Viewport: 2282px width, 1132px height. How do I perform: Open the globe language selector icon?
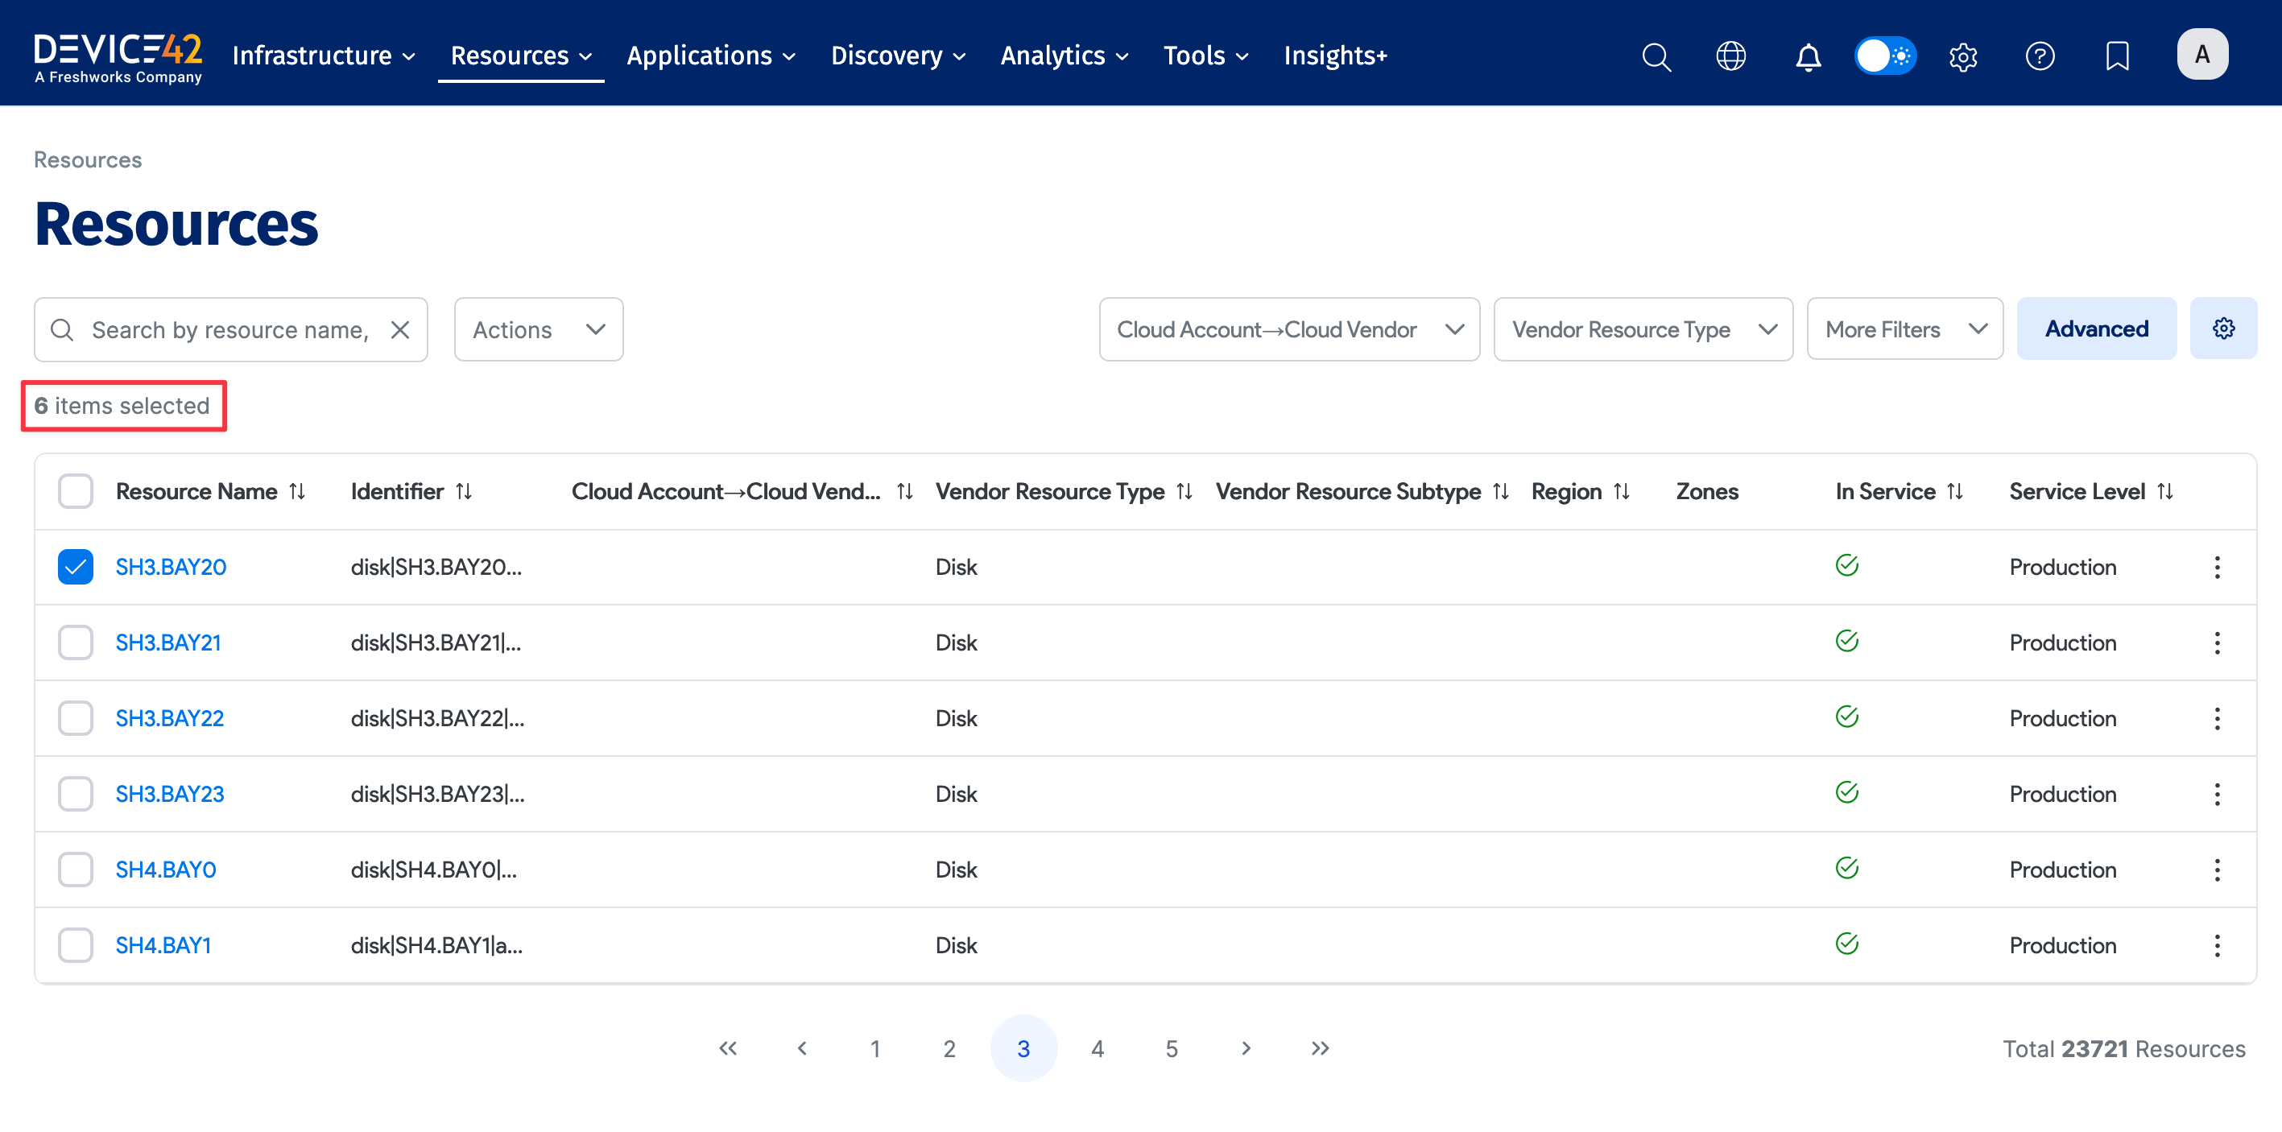click(x=1731, y=56)
